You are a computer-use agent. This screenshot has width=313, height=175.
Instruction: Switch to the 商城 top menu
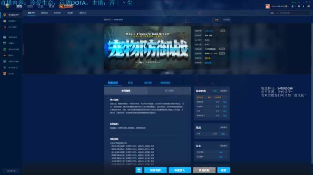tap(51, 6)
